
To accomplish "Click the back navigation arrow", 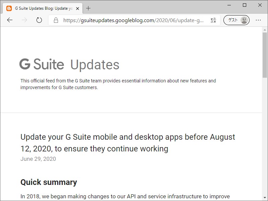I will click(x=10, y=20).
